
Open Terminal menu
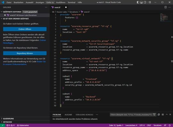pyautogui.click(x=71, y=2)
